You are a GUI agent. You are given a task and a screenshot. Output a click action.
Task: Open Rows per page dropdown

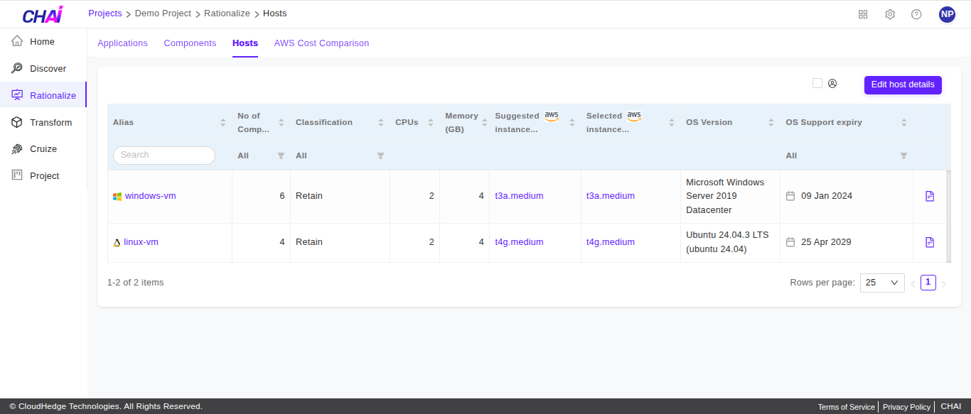coord(882,283)
